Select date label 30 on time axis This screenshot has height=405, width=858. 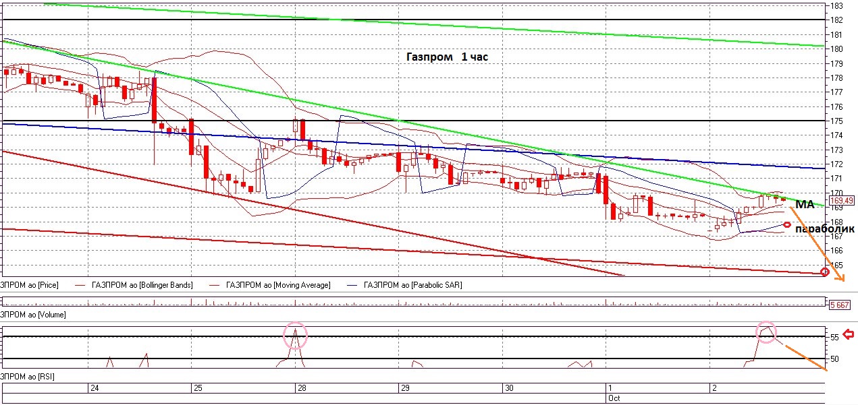tap(509, 388)
